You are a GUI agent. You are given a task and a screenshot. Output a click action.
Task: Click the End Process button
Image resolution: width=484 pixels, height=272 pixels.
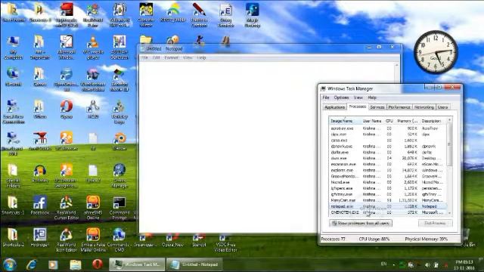pos(436,223)
